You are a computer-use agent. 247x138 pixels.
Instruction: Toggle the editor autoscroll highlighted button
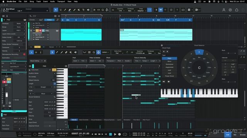(x=98, y=52)
